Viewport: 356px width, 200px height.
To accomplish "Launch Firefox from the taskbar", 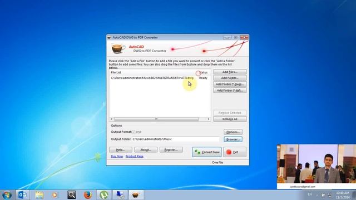I will click(x=88, y=195).
